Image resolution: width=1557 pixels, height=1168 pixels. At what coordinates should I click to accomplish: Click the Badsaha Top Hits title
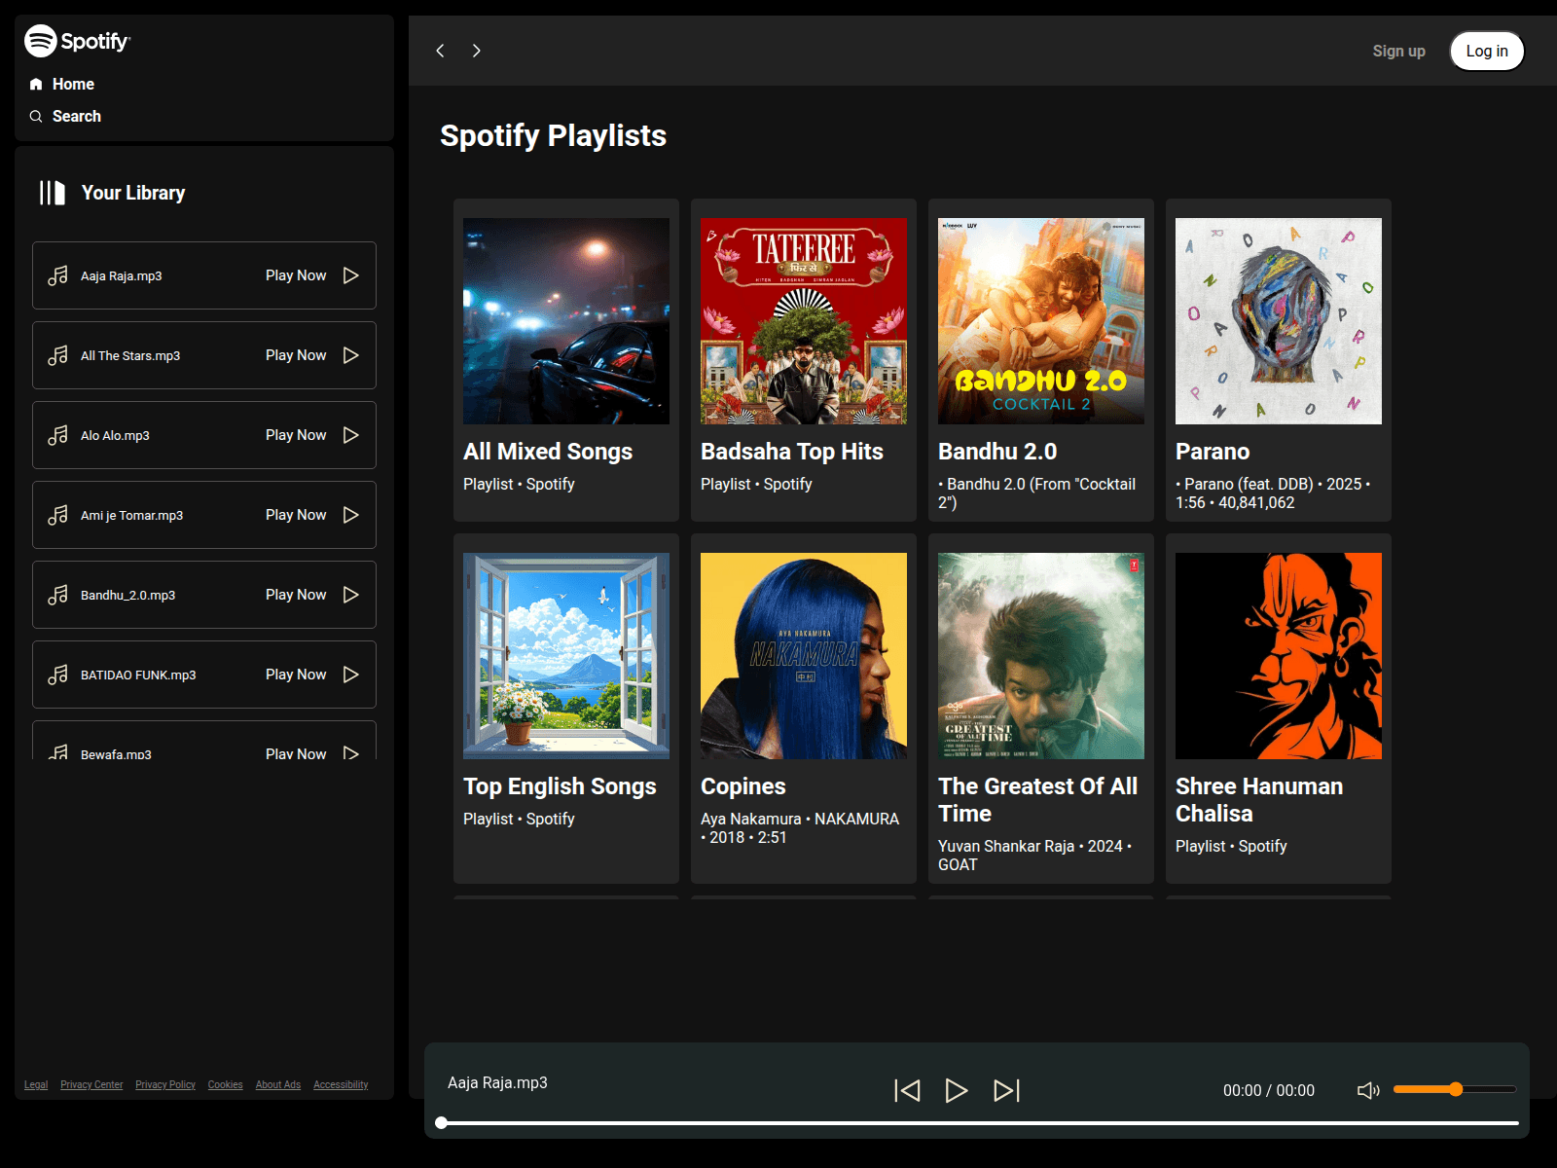point(792,452)
